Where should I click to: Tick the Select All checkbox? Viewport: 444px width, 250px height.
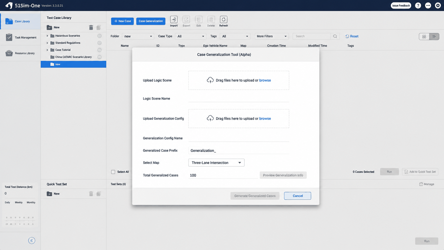click(113, 172)
